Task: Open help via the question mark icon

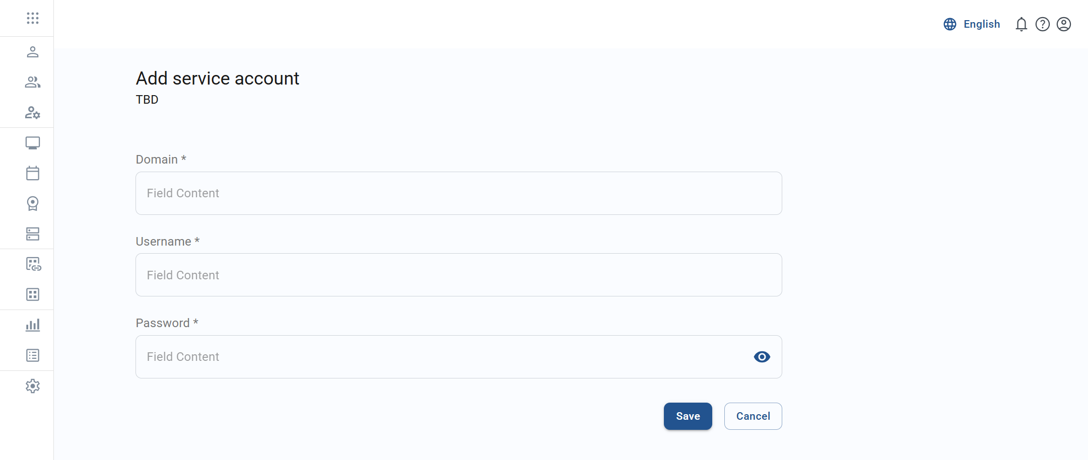Action: click(x=1043, y=24)
